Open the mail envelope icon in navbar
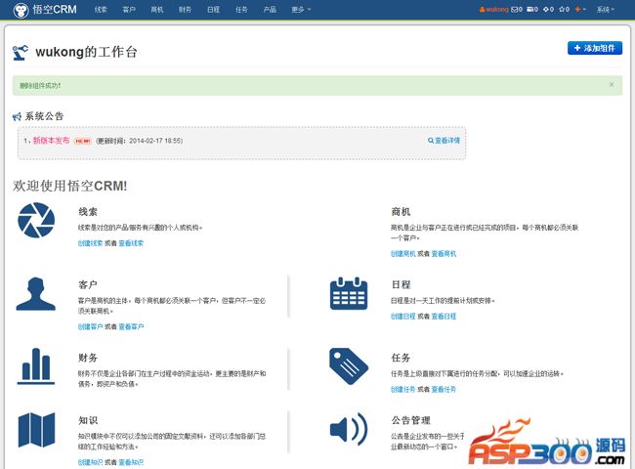The width and height of the screenshot is (635, 469). 516,9
